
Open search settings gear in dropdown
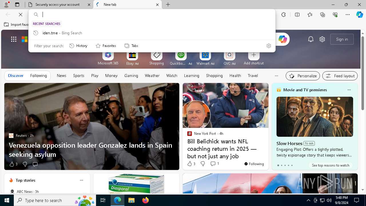(x=268, y=46)
